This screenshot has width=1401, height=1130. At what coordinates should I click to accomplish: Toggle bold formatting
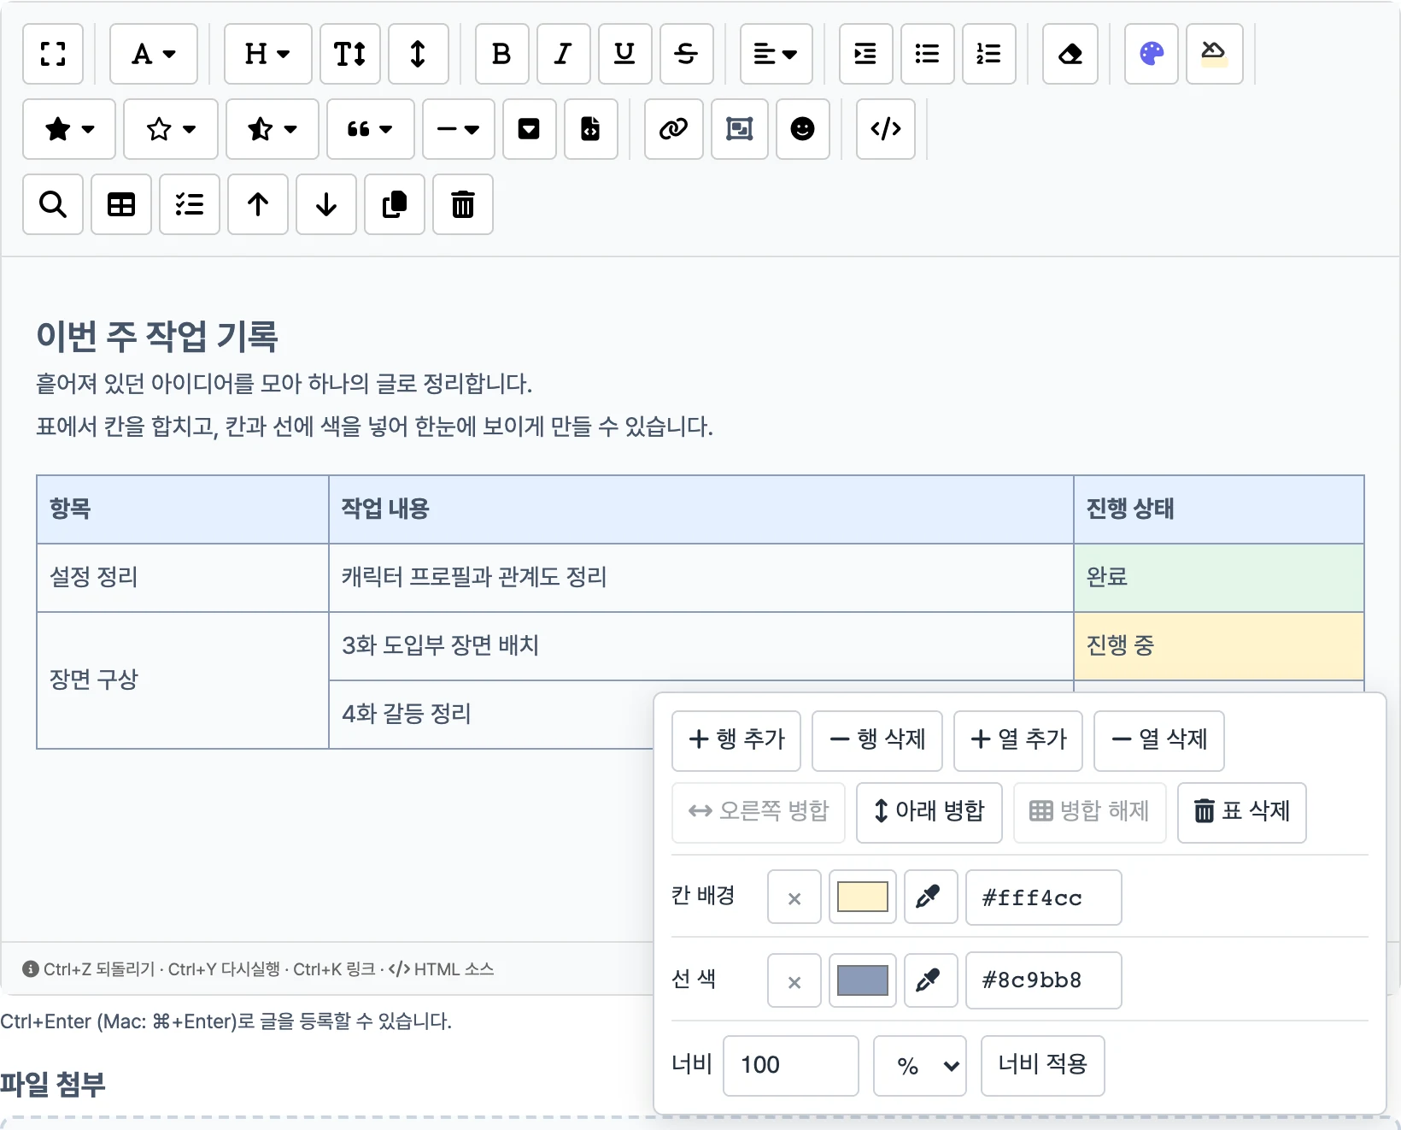pyautogui.click(x=502, y=54)
